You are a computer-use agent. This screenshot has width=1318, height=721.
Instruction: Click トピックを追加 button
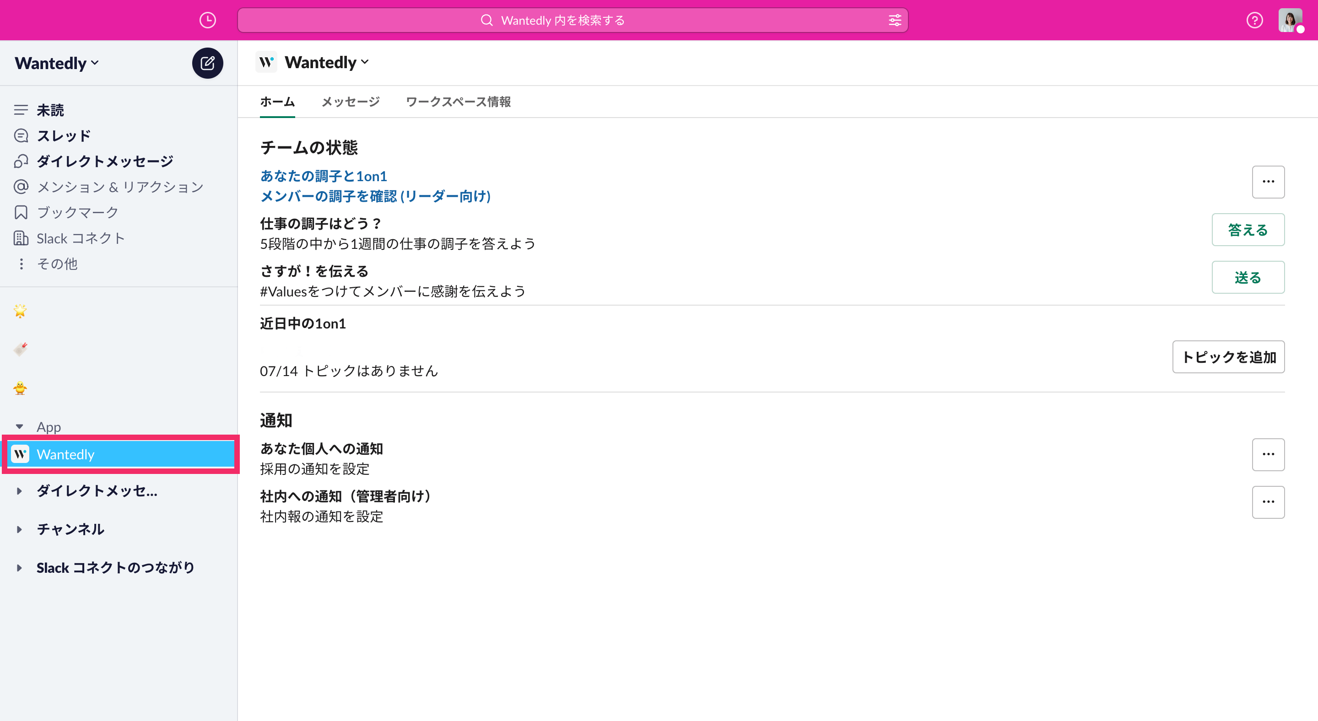click(1228, 357)
